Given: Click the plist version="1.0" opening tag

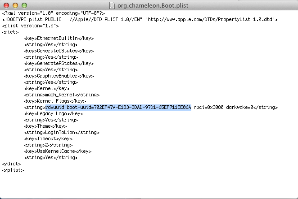Looking at the screenshot, I should point(31,26).
